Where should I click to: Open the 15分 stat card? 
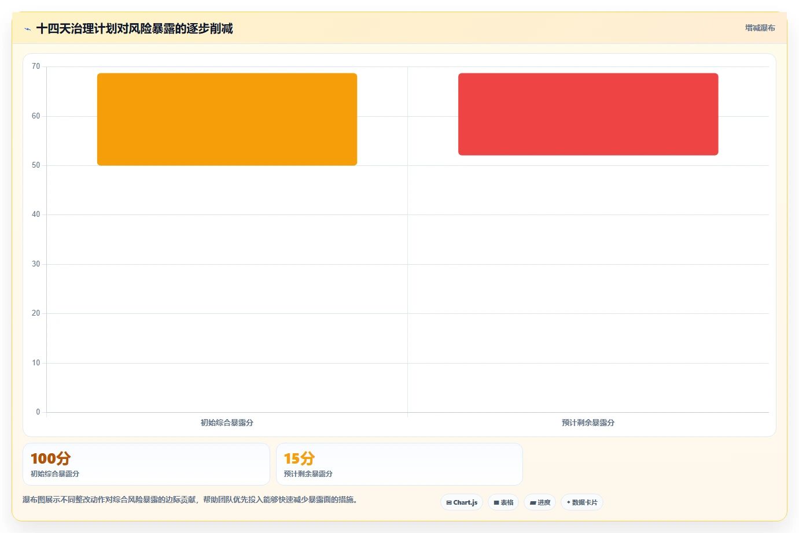click(399, 464)
